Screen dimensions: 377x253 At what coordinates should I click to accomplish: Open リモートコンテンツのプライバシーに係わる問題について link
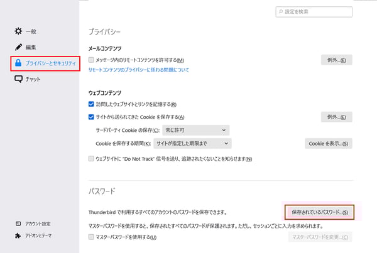pos(138,70)
